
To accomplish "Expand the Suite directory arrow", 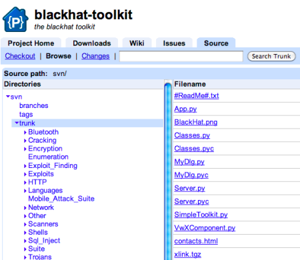I will (25, 249).
